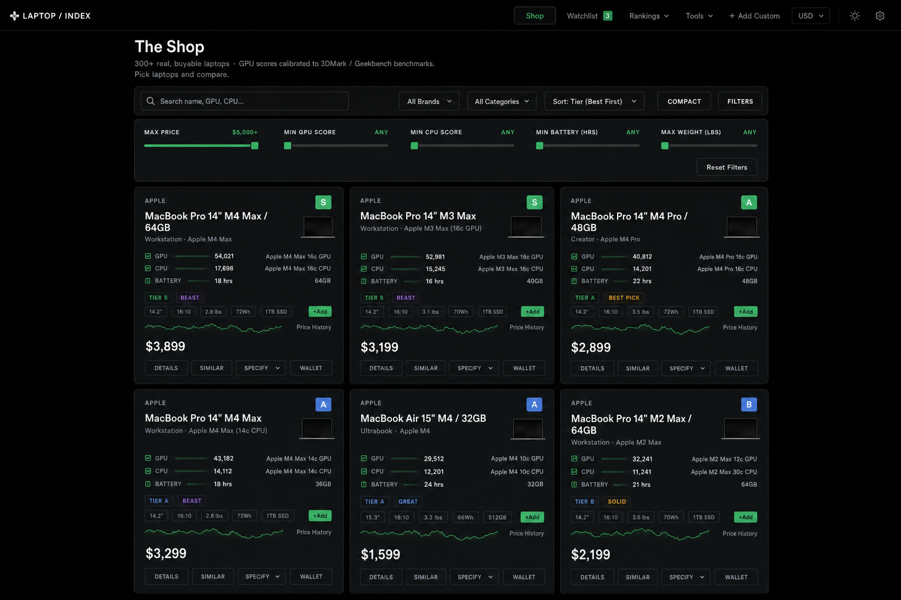Adjust the Min GPU Score slider handle

287,145
